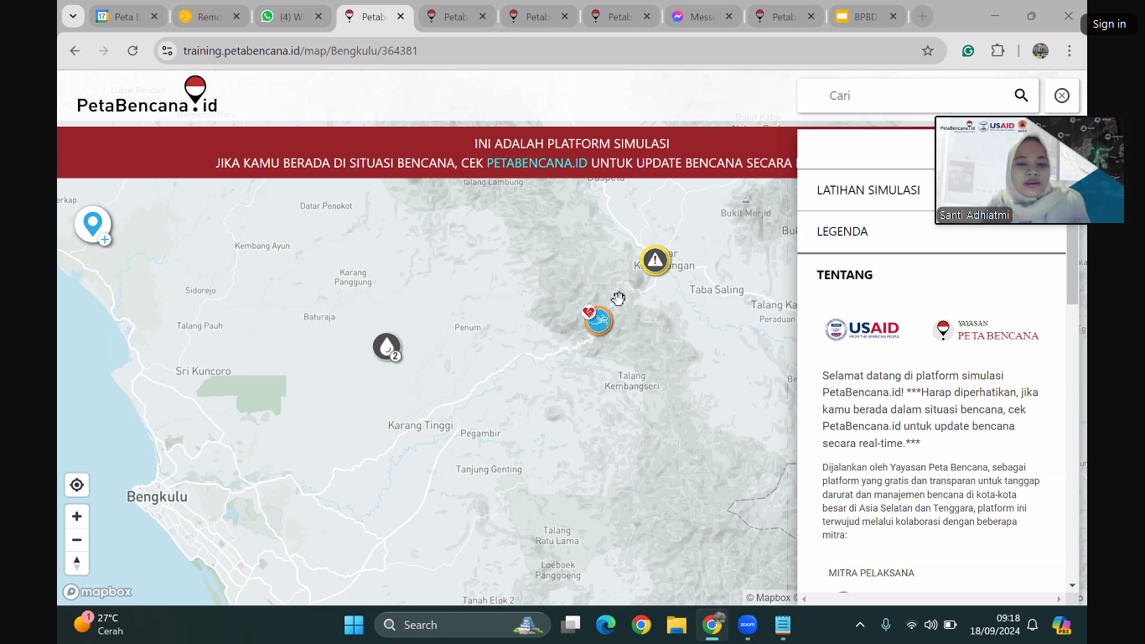Open Zoom from taskbar
This screenshot has height=644, width=1145.
[x=747, y=625]
